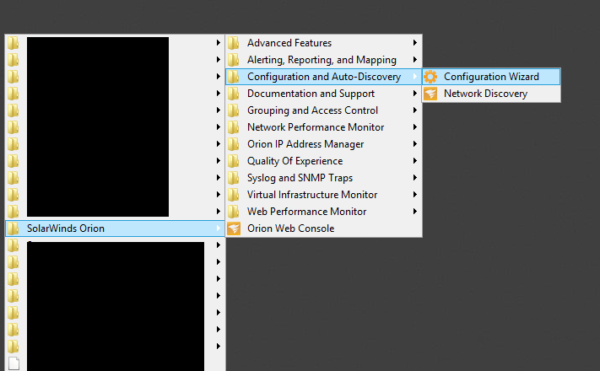Click folder icon beside Grouping and Access Control
Screen dimensions: 600x371
coord(234,110)
